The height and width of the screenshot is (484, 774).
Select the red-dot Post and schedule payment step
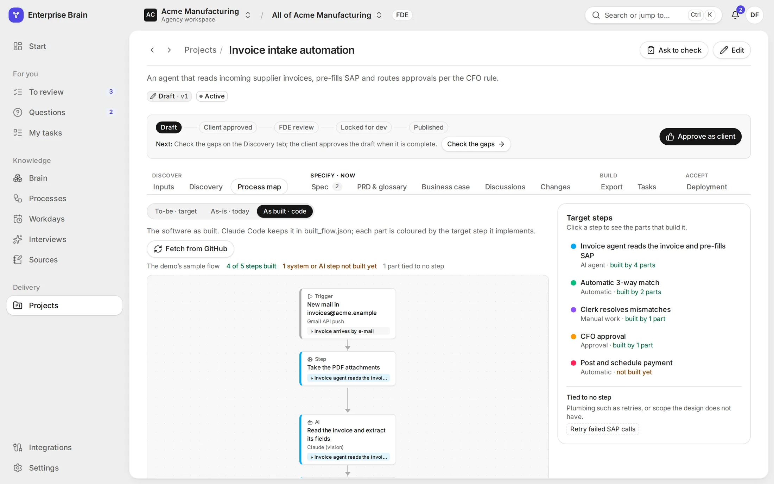coord(654,367)
